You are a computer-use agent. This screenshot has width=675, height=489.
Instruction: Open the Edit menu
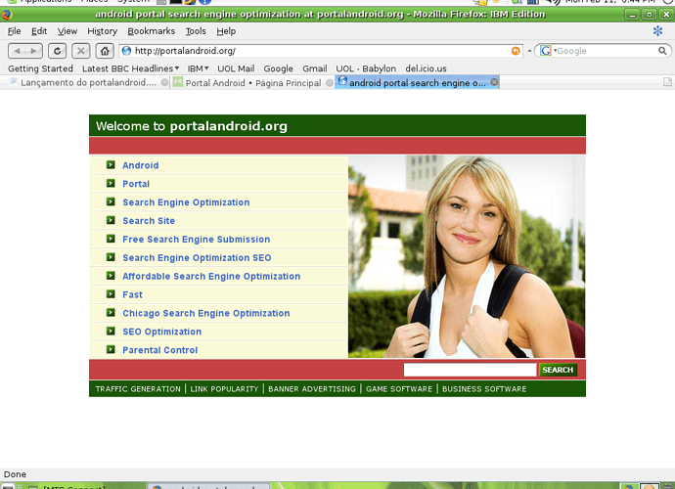click(39, 31)
